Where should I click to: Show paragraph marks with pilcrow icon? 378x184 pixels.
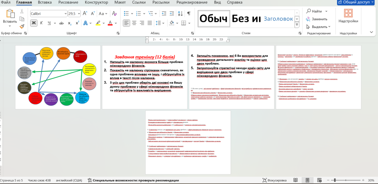189,14
